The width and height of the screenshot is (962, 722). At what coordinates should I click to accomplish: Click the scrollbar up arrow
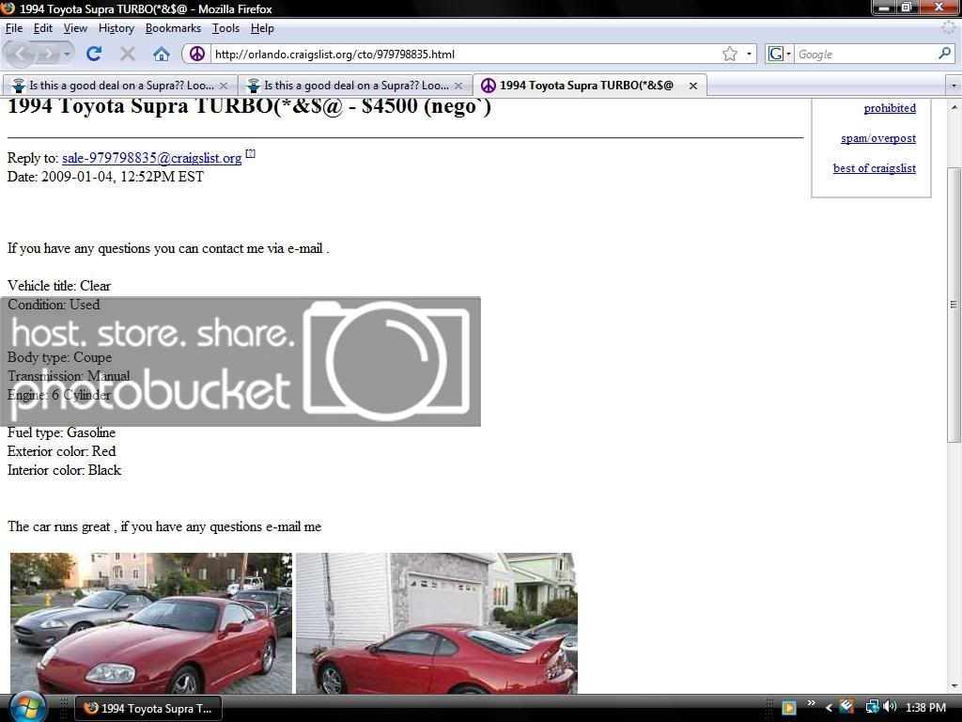(954, 107)
